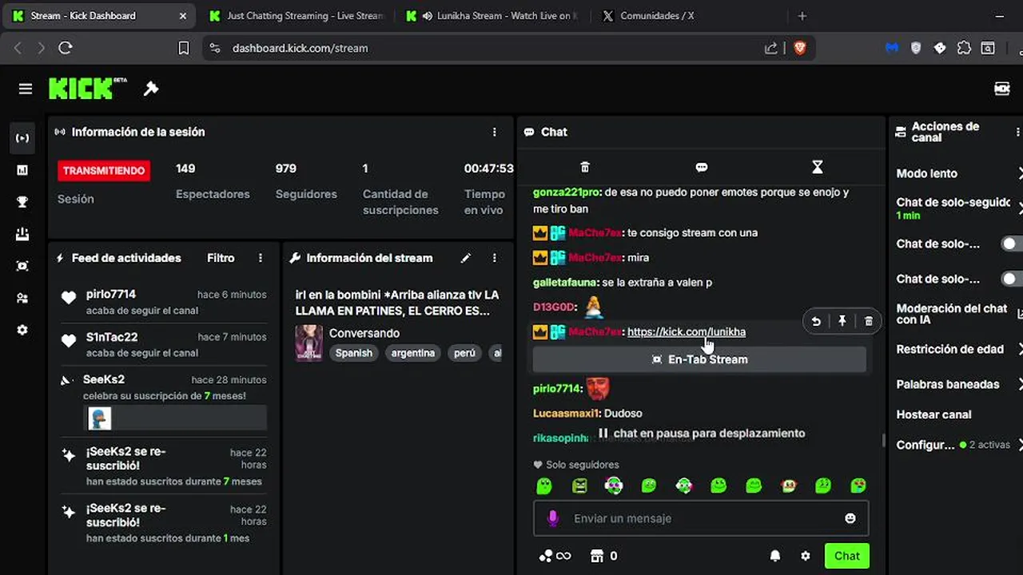Open chat notifications bell icon
Image resolution: width=1023 pixels, height=575 pixels.
tap(775, 556)
